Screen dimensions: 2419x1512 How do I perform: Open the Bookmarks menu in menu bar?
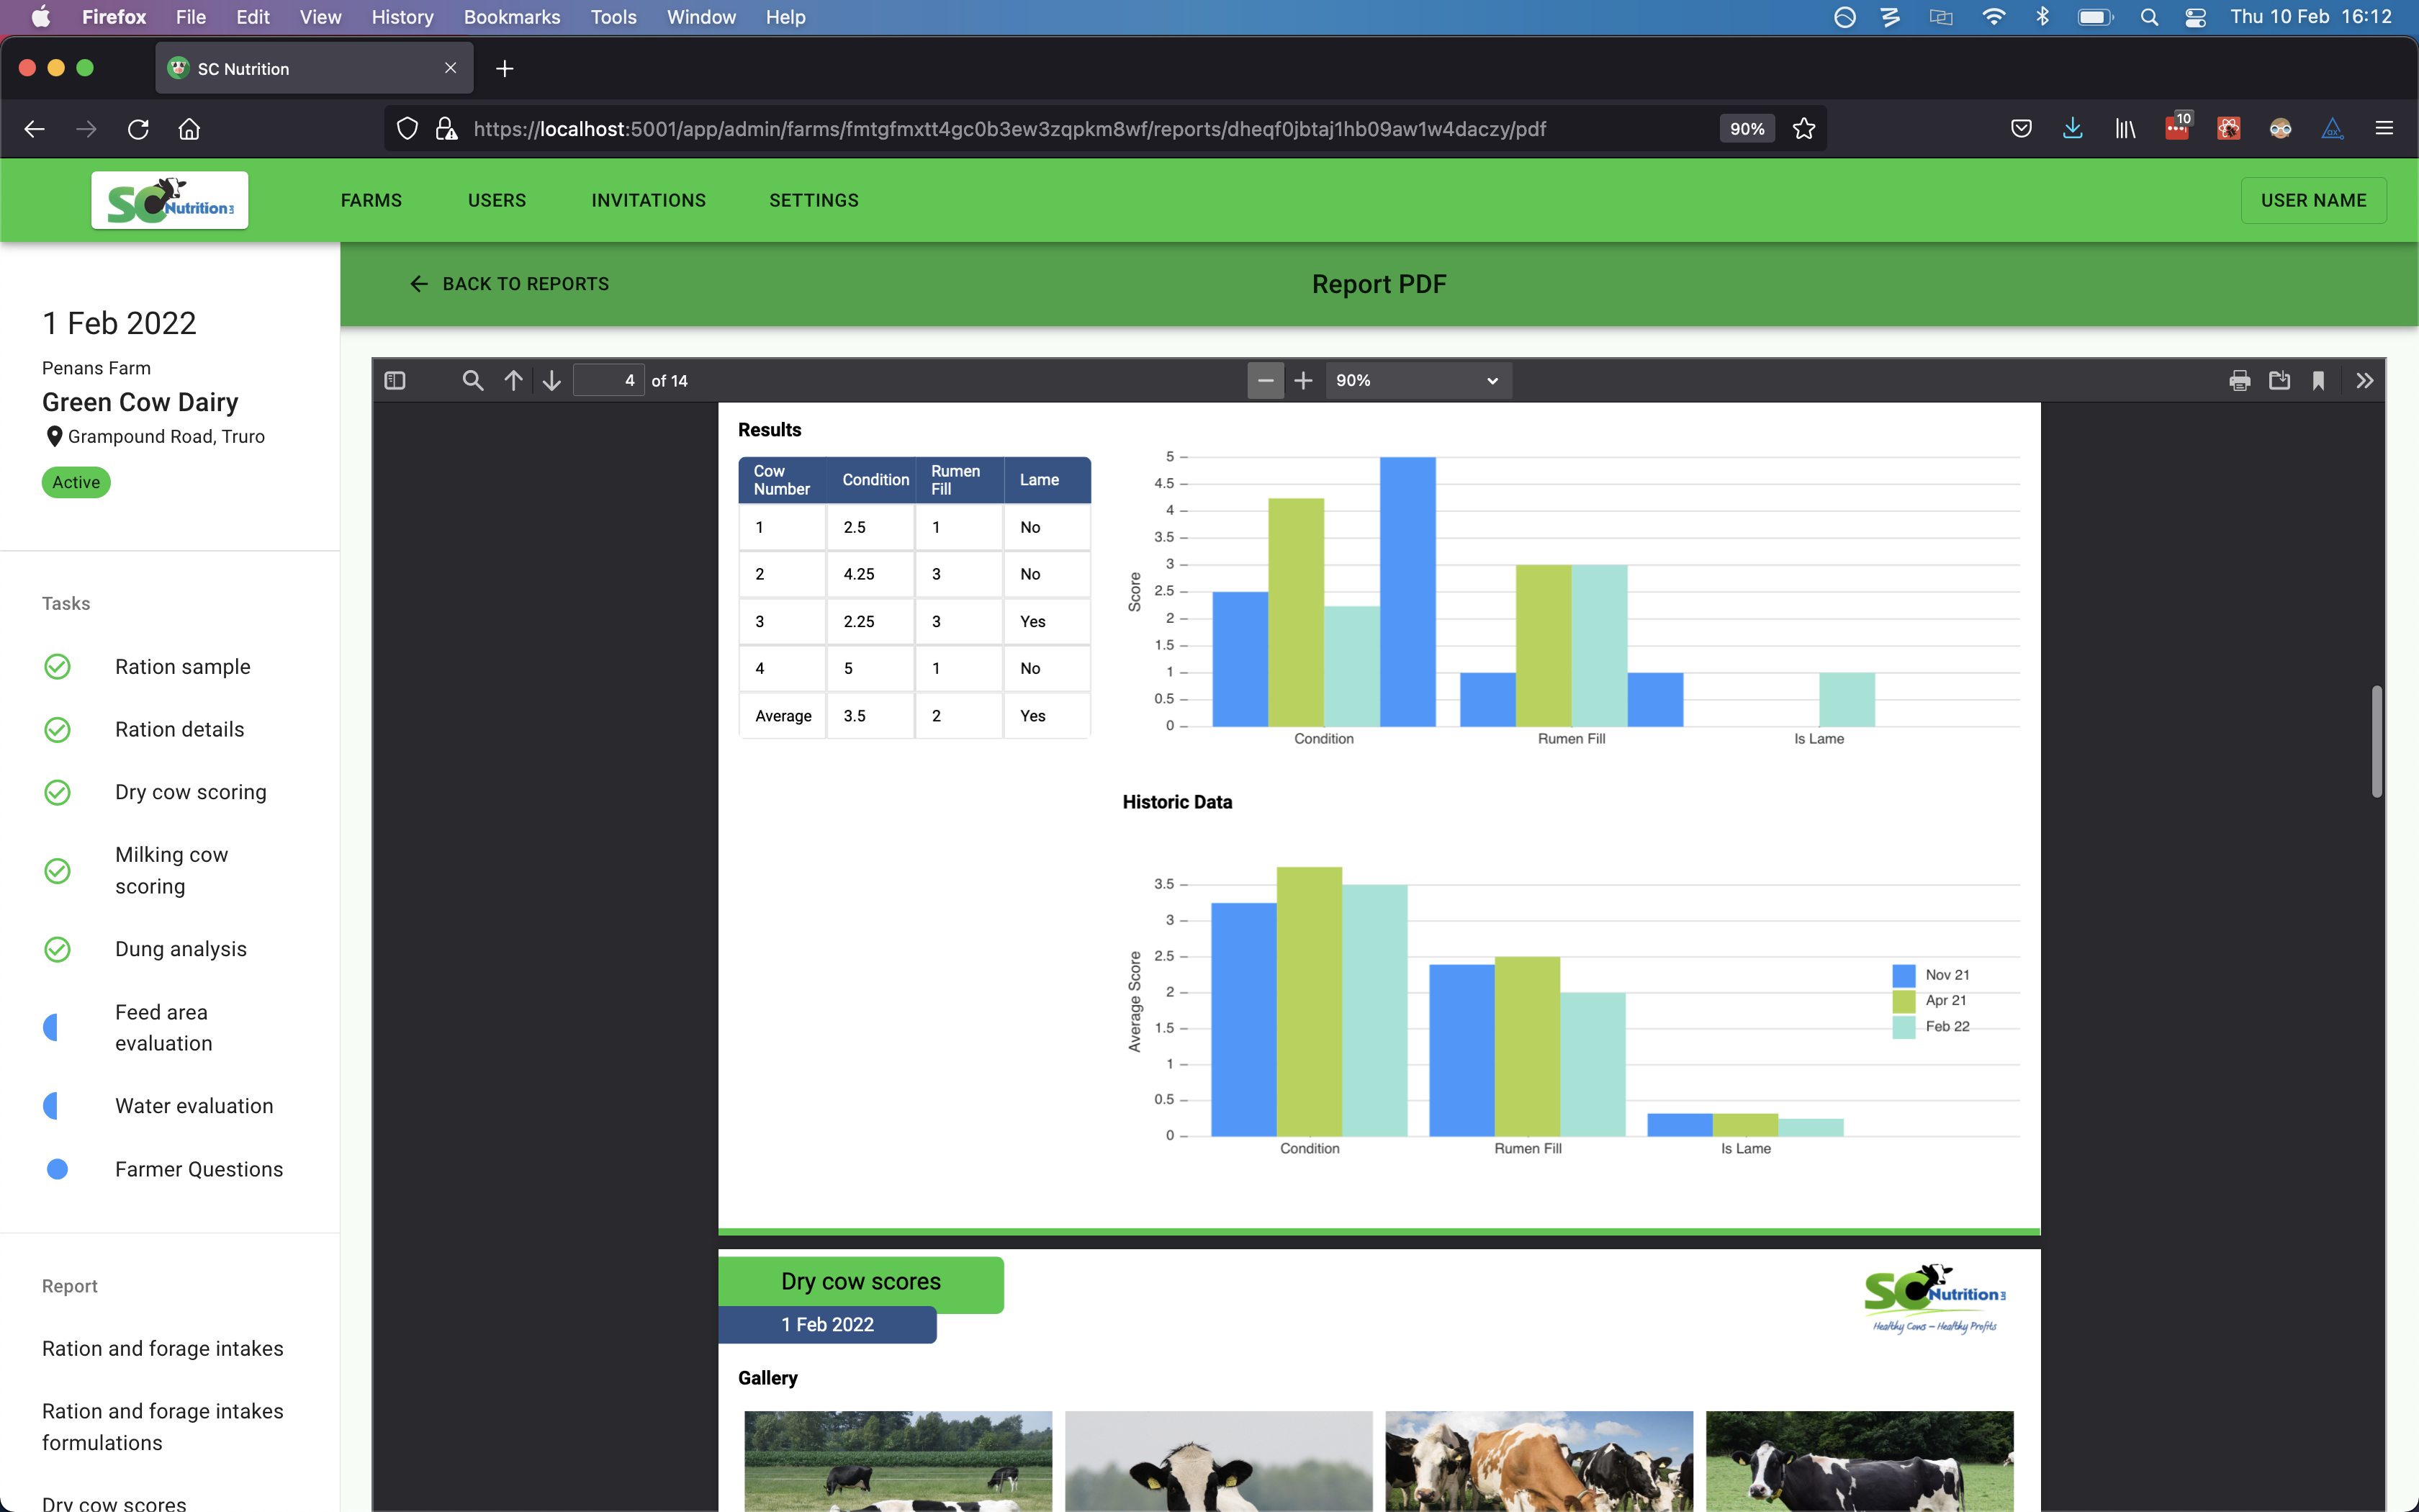click(512, 17)
